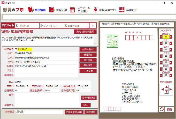Click the 宛先応募内容選択 button
Viewport: 176px width, 119px height.
click(x=85, y=32)
